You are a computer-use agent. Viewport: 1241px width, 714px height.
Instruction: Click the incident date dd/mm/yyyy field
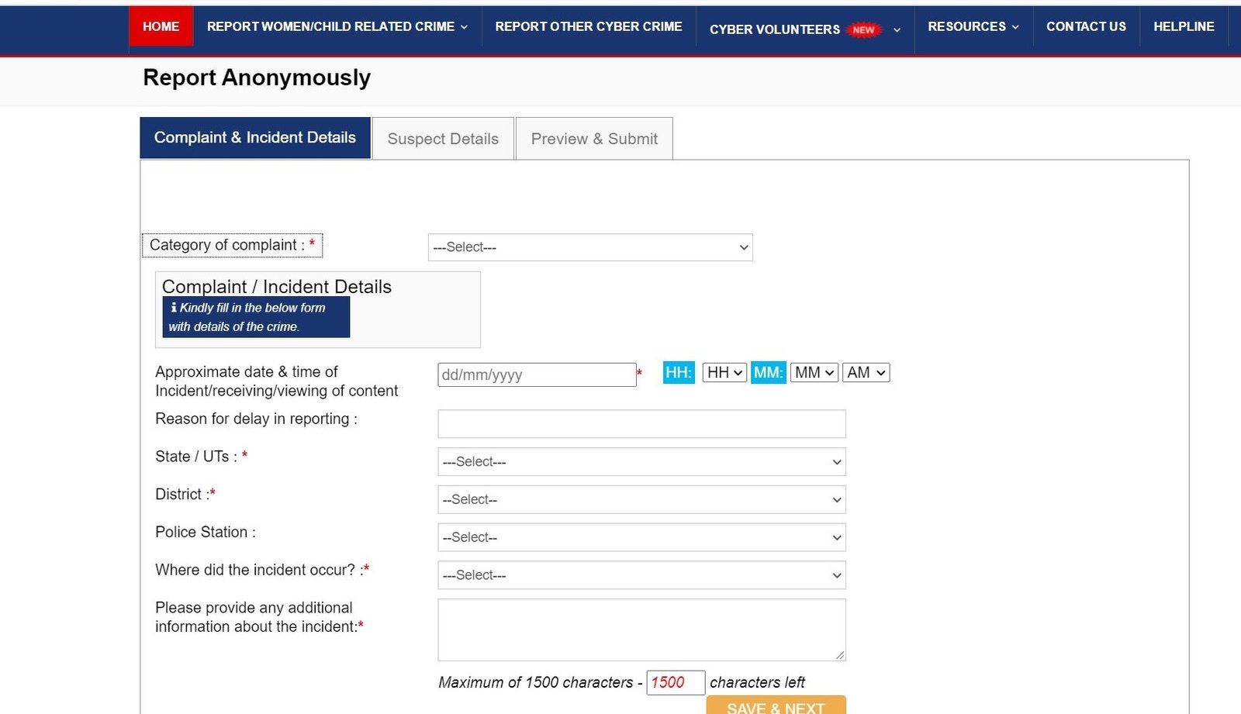pyautogui.click(x=536, y=375)
